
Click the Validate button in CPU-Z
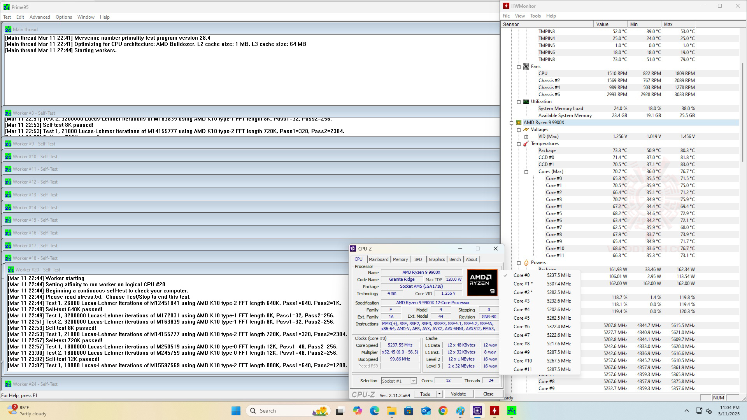458,394
